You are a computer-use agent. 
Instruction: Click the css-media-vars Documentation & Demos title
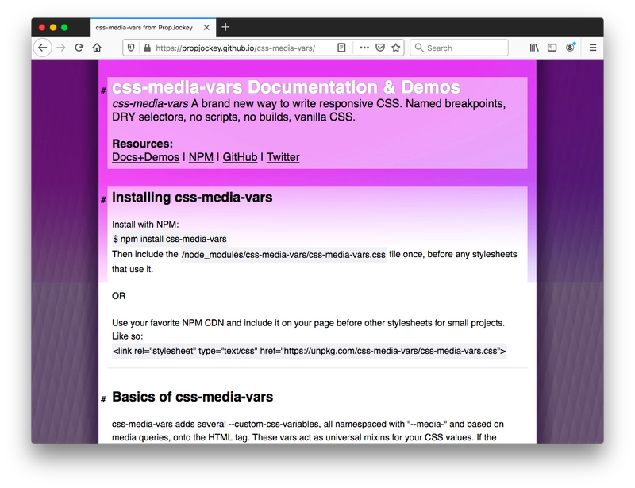[x=286, y=87]
